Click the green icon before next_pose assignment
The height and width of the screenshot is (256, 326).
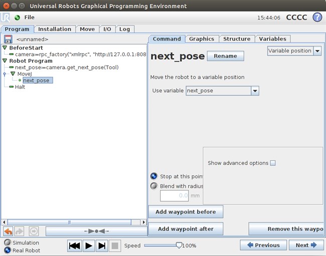[x=12, y=67]
